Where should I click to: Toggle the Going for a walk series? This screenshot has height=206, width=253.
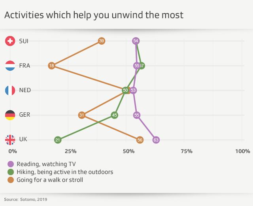click(49, 180)
